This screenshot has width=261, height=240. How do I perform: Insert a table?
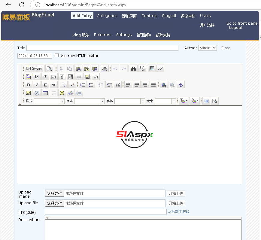pos(45,93)
